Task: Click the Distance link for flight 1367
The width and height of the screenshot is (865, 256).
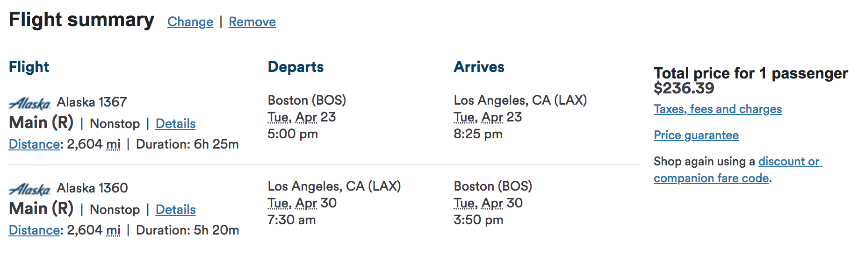Action: coord(34,144)
